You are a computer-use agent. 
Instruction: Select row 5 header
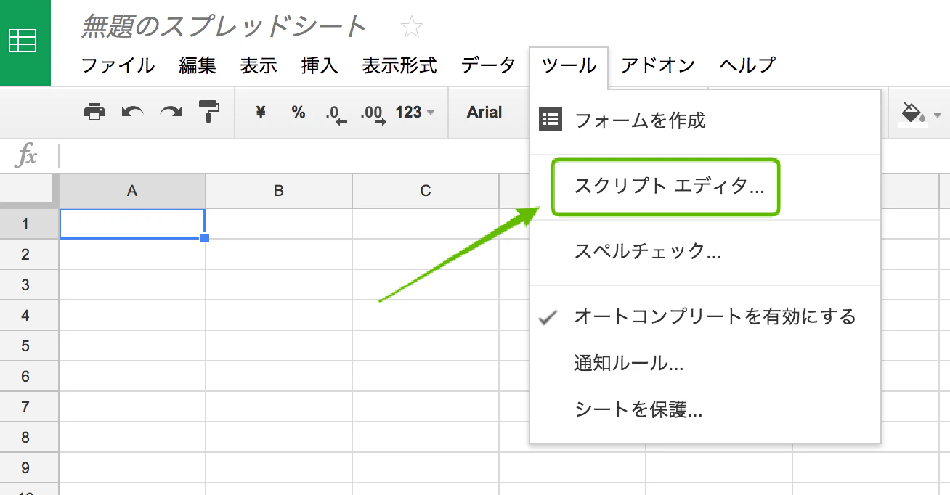coord(26,345)
